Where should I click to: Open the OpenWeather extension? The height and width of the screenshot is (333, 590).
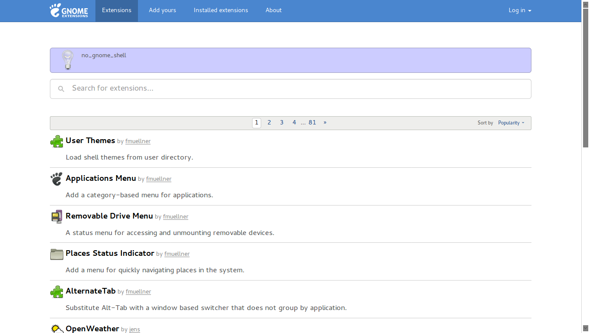[x=92, y=329]
